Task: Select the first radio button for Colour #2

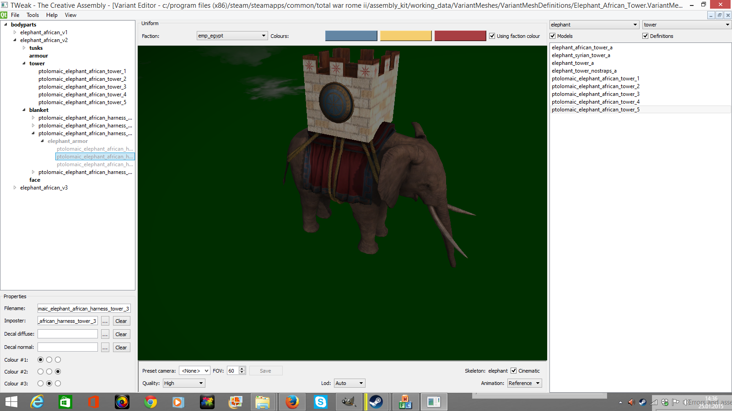Action: 41,372
